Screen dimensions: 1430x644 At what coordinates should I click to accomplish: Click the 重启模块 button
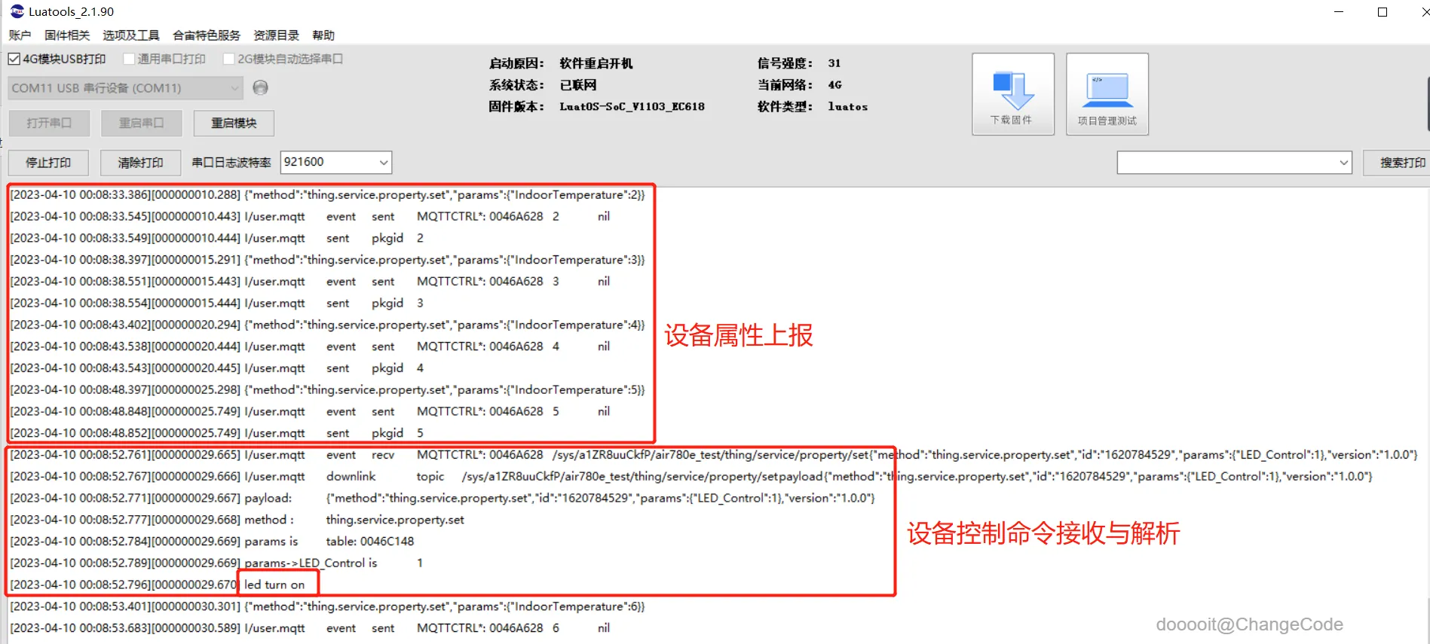[x=234, y=123]
